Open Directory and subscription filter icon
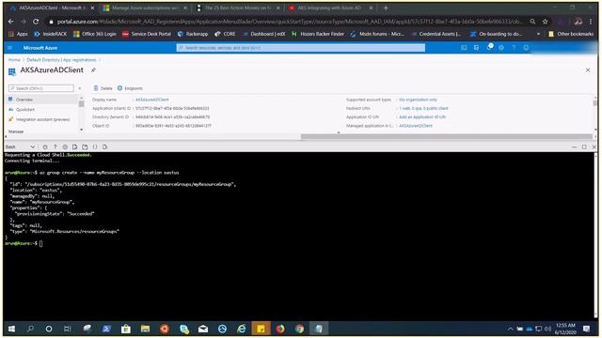This screenshot has height=338, width=602. 477,48
